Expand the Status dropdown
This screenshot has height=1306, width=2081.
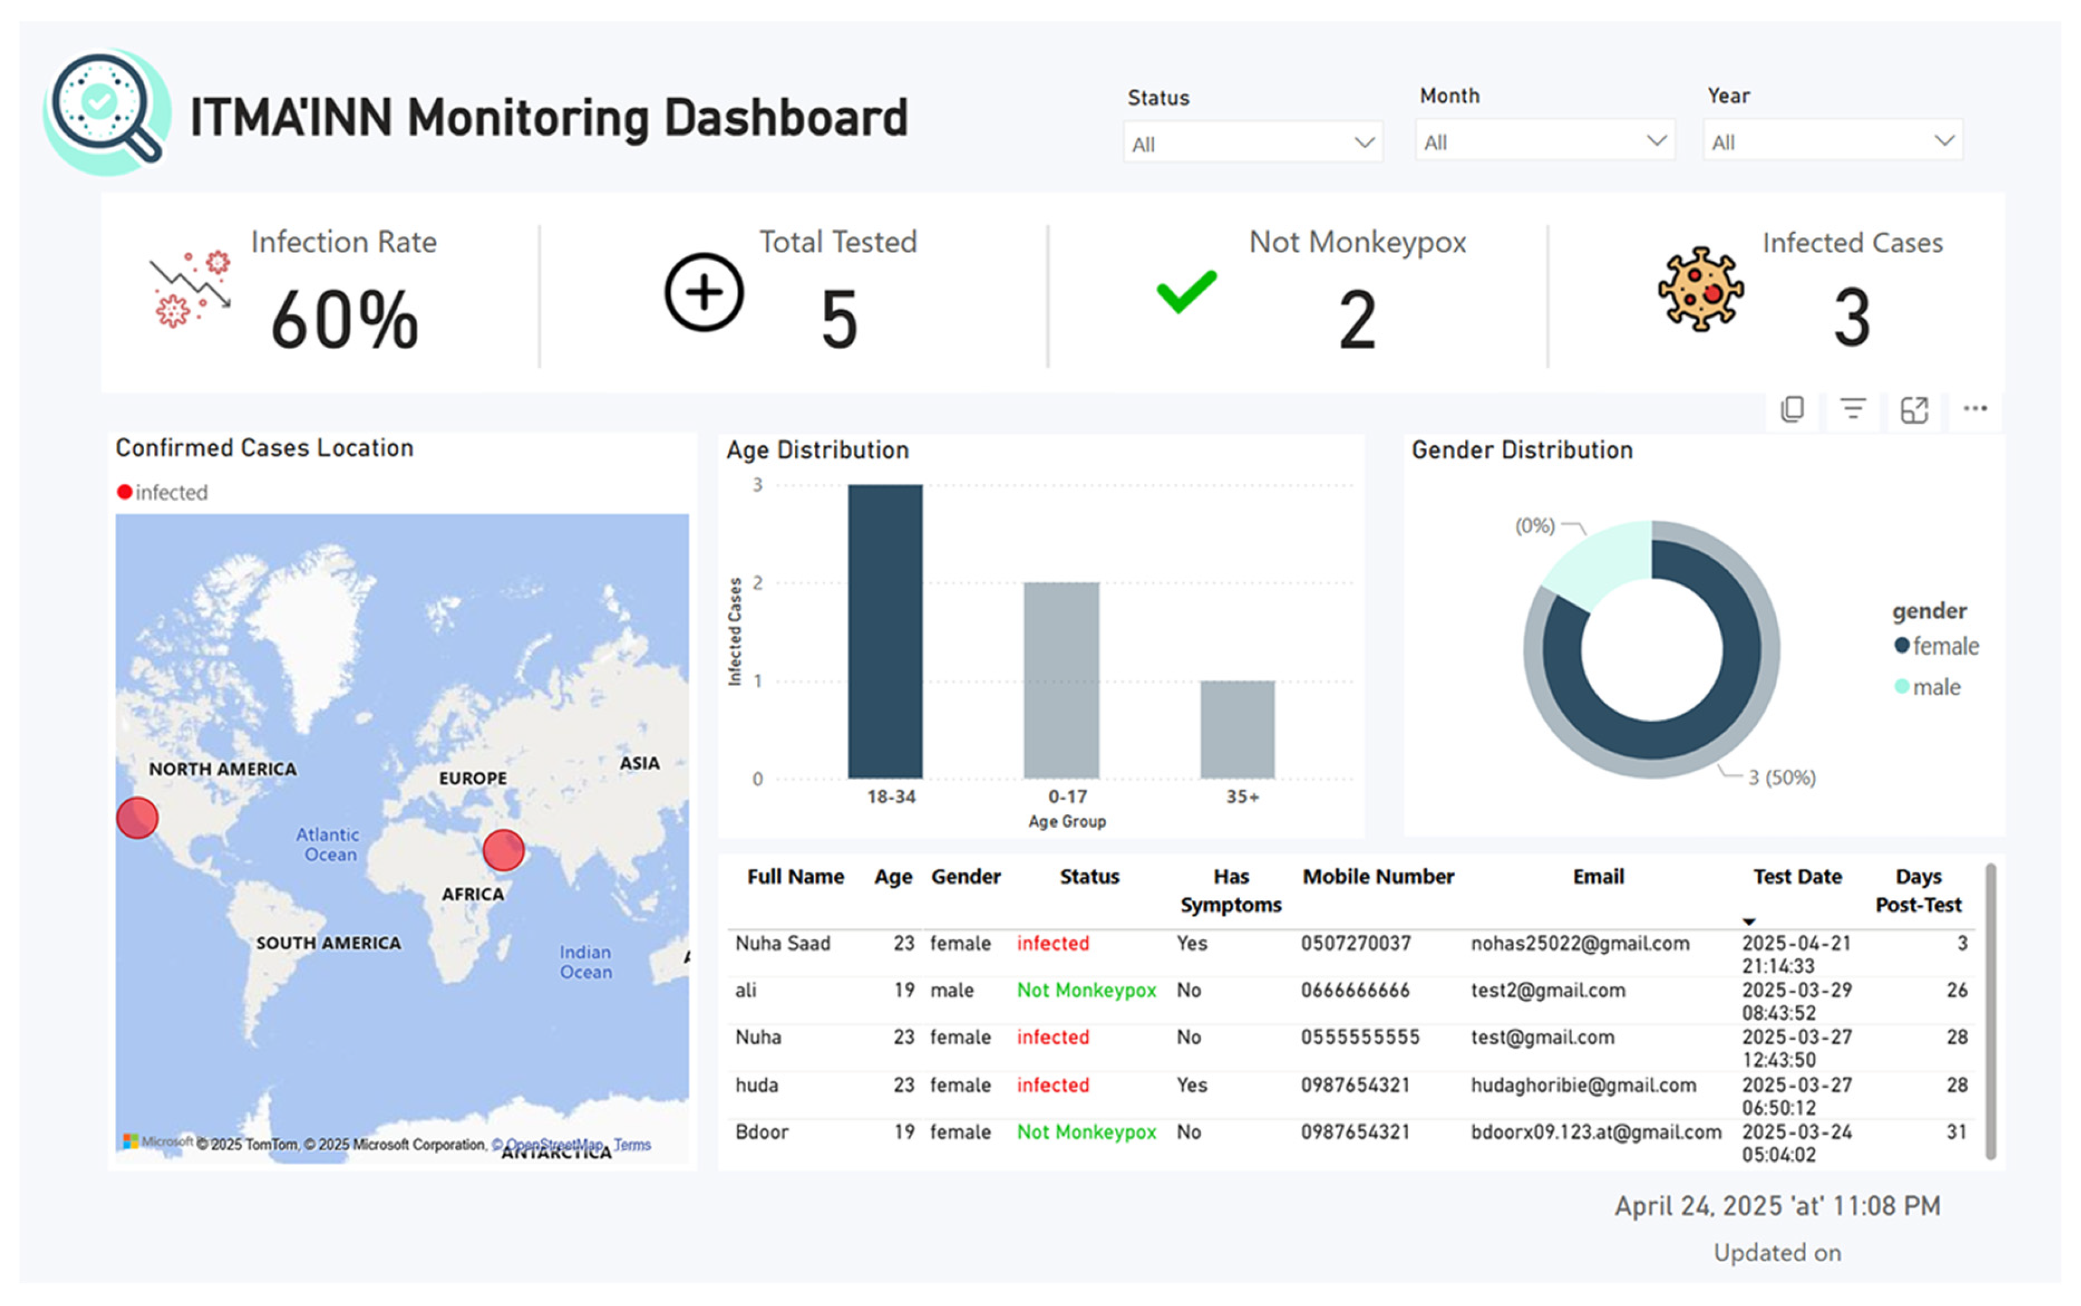1252,143
